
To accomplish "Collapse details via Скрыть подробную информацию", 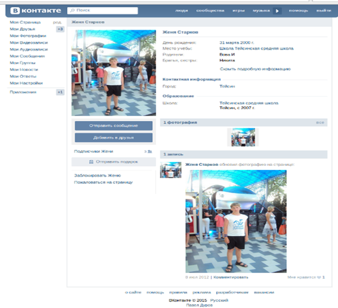I will point(255,69).
